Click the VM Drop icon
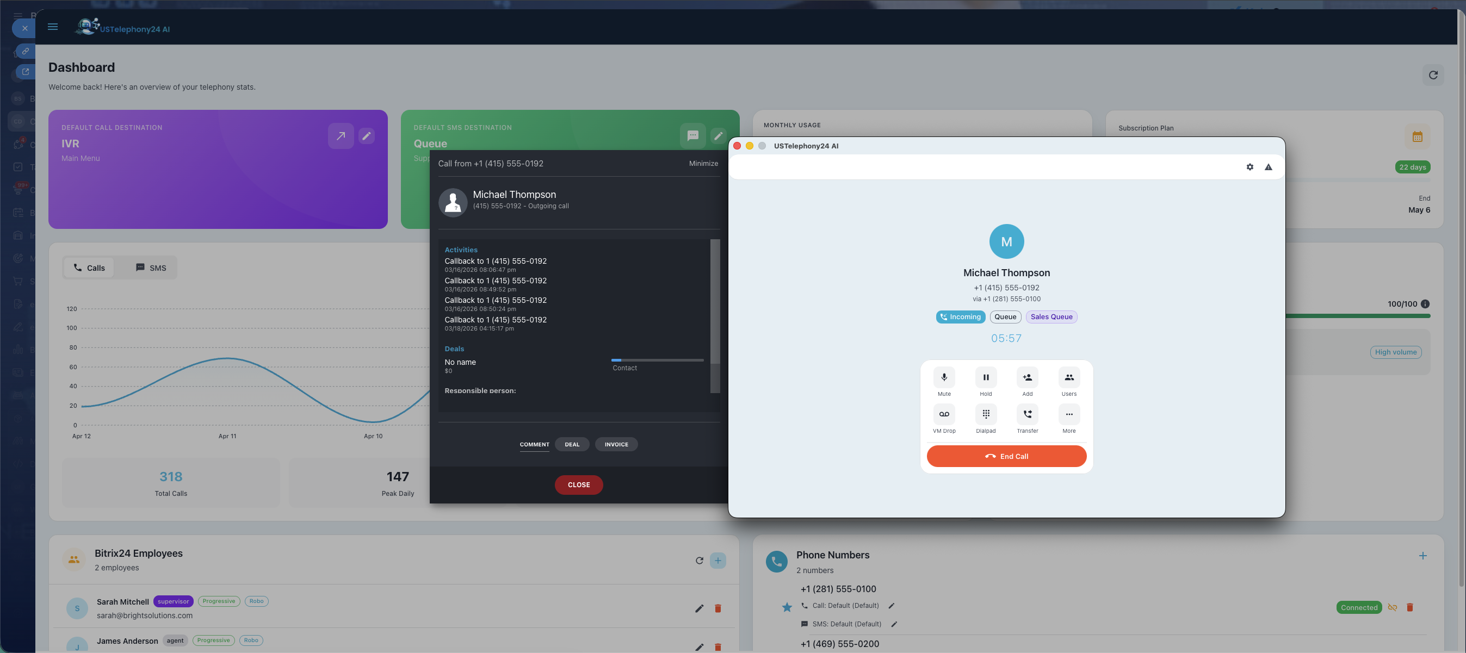1466x653 pixels. [x=944, y=415]
